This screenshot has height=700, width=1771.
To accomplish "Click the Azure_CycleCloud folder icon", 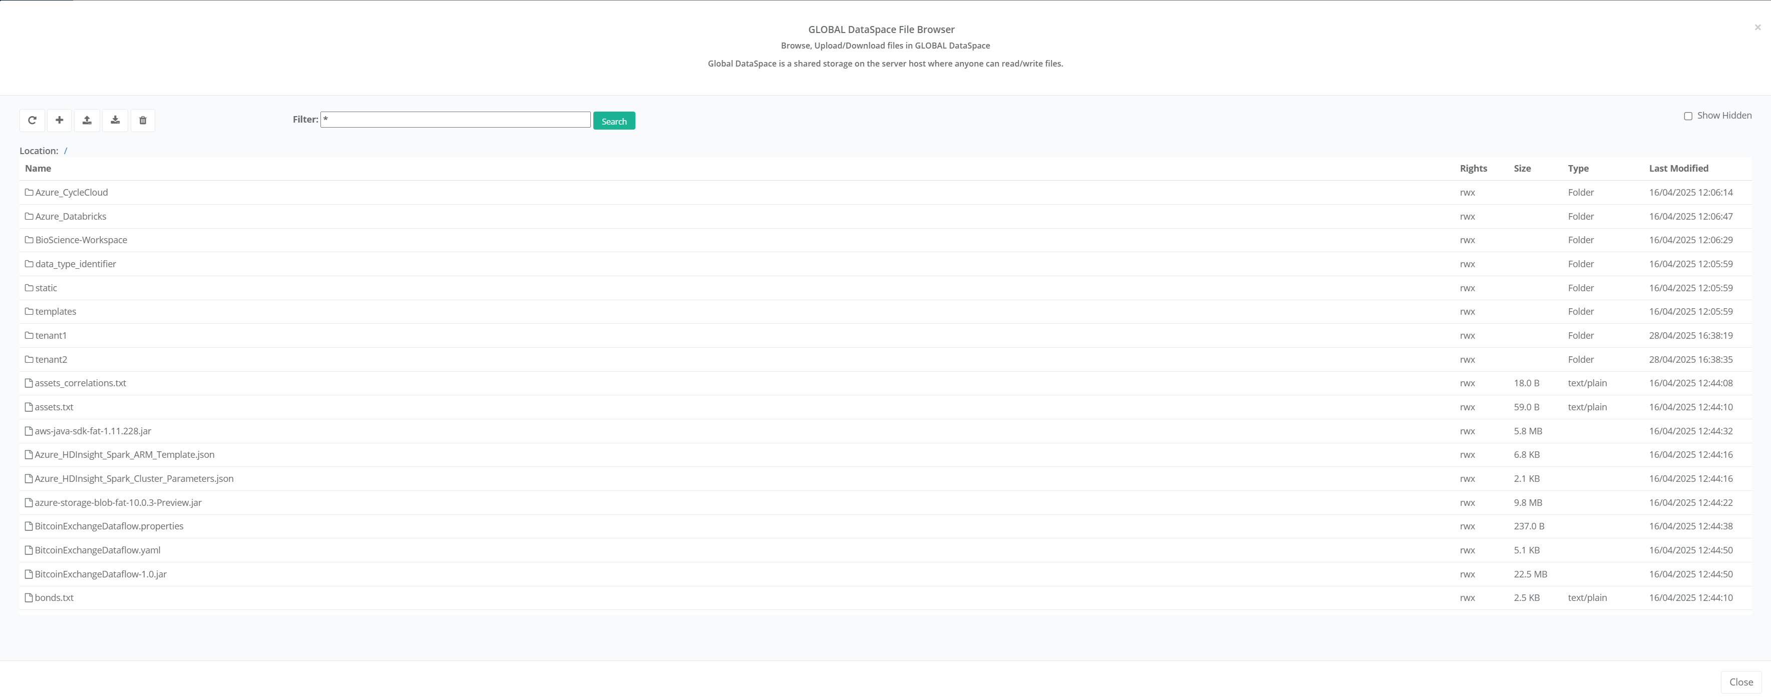I will point(29,192).
